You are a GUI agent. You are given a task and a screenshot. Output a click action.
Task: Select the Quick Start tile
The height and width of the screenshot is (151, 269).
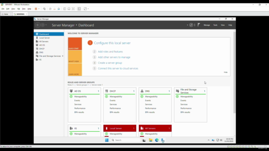tap(75, 44)
